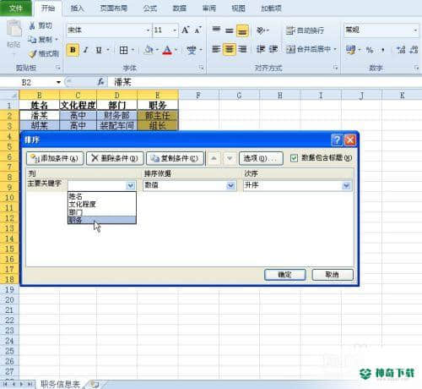Click the fill color bucket icon
The image size is (422, 389).
[x=149, y=50]
